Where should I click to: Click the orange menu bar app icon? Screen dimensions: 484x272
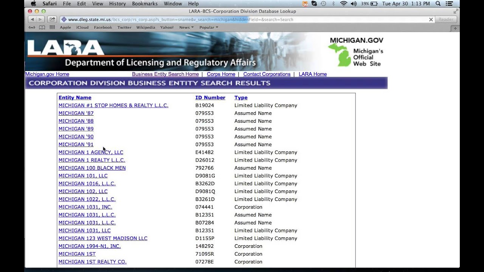305,4
